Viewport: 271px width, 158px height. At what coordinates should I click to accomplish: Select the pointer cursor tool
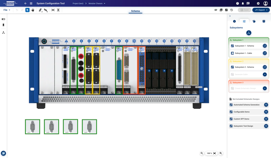(x=27, y=10)
